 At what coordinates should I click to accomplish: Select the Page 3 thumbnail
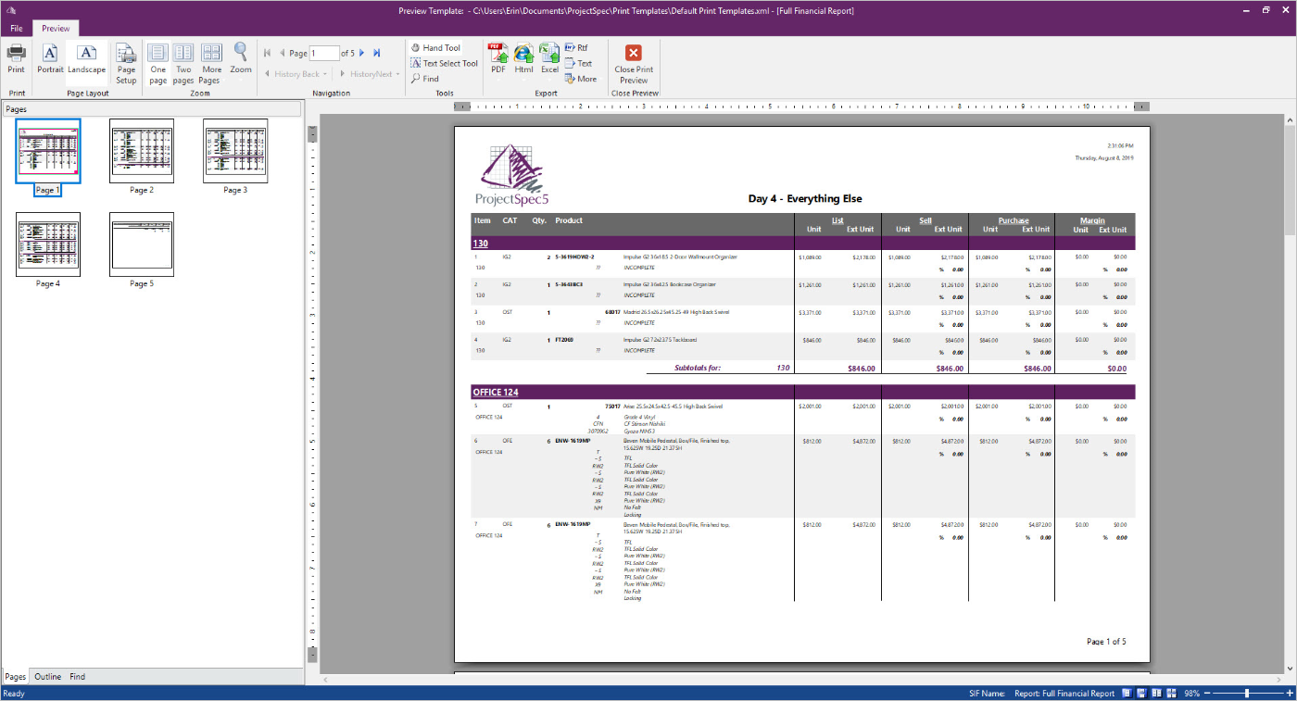235,150
